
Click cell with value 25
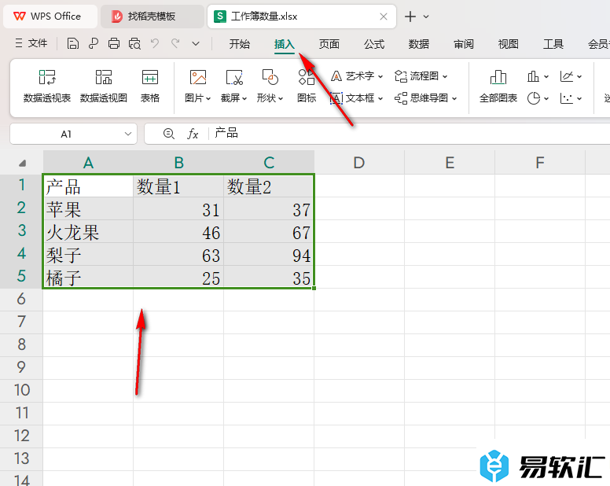tap(178, 278)
